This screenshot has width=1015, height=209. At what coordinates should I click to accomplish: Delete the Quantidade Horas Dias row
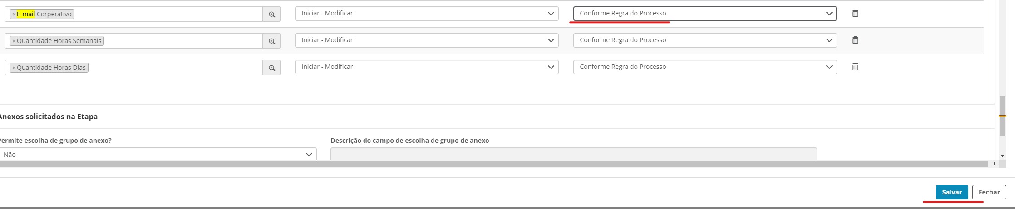point(855,67)
